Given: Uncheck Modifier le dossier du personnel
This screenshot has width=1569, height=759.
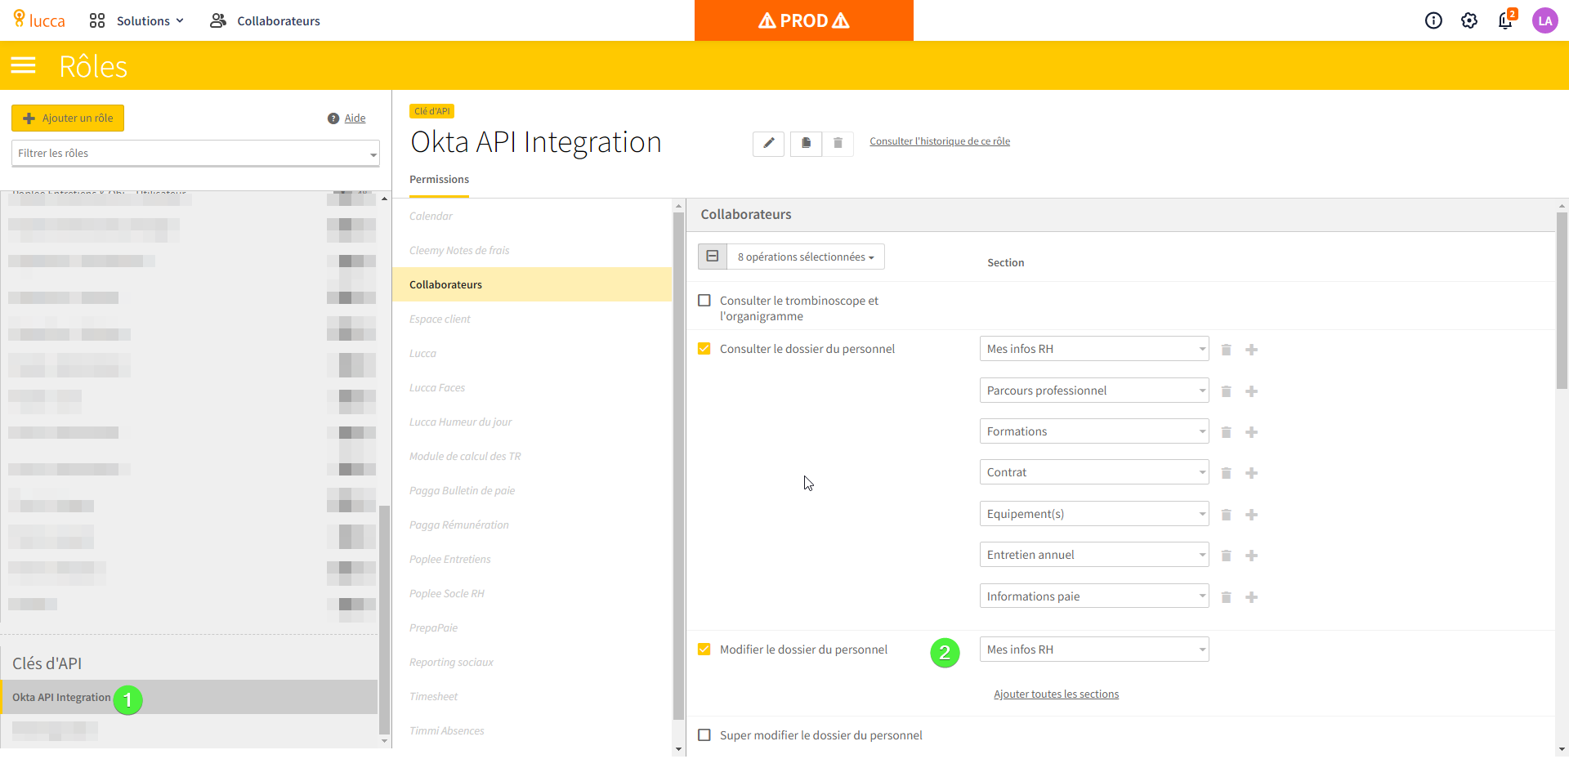Looking at the screenshot, I should click(704, 650).
